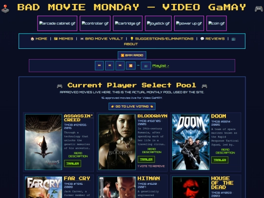This screenshot has width=264, height=198.
Task: Watch the Doom trailer
Action: [220, 160]
